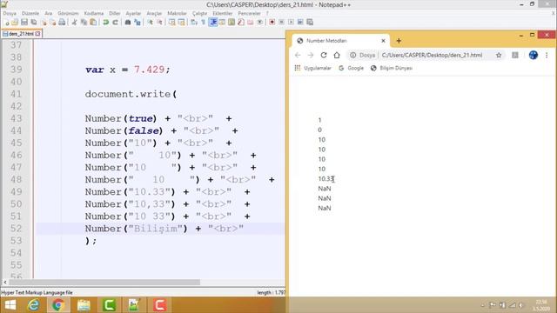Screen dimensions: 557x313
Task: Open the Bilişim Dünyası bookmark
Action: [392, 68]
